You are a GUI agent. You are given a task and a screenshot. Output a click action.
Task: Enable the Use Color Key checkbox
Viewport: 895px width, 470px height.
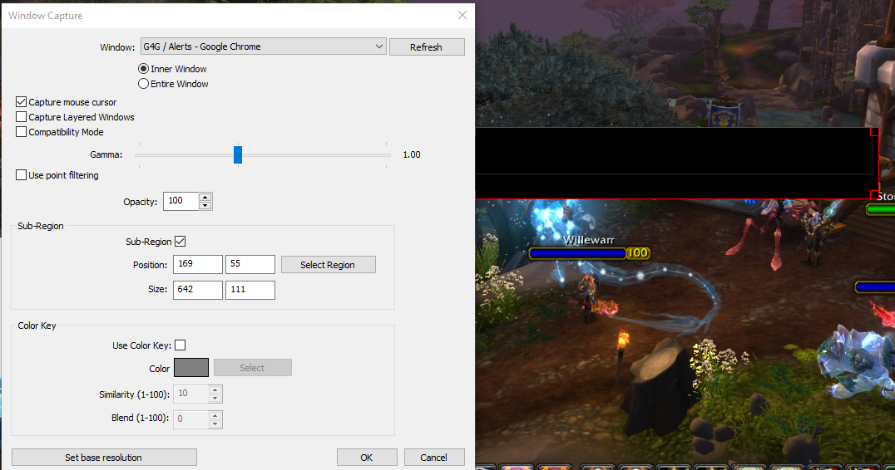pyautogui.click(x=180, y=345)
